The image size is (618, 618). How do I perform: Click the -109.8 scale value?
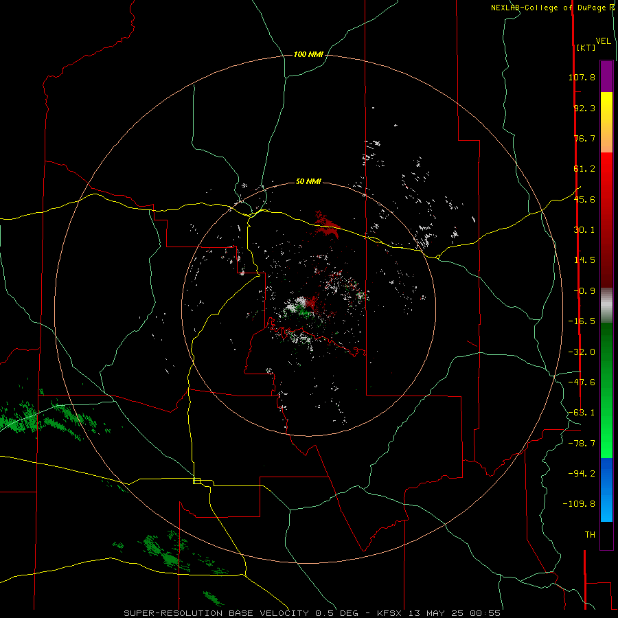(579, 504)
